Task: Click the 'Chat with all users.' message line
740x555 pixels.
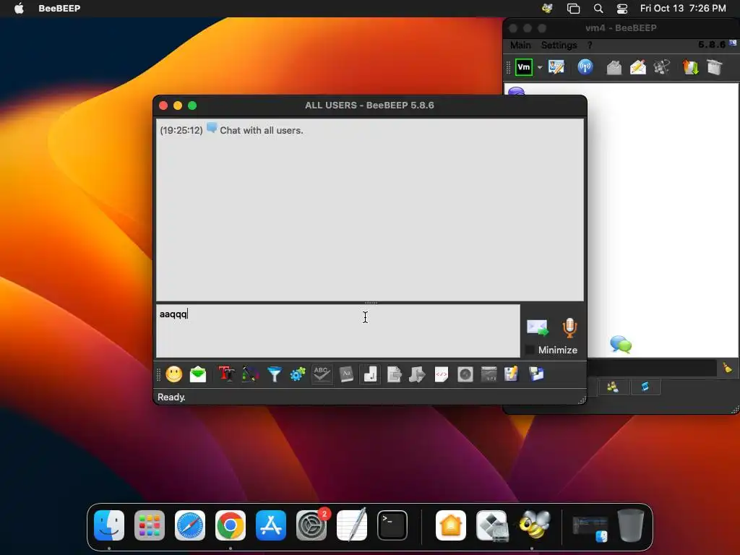Action: coord(262,130)
